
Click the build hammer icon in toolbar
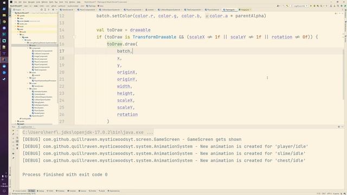(287, 6)
